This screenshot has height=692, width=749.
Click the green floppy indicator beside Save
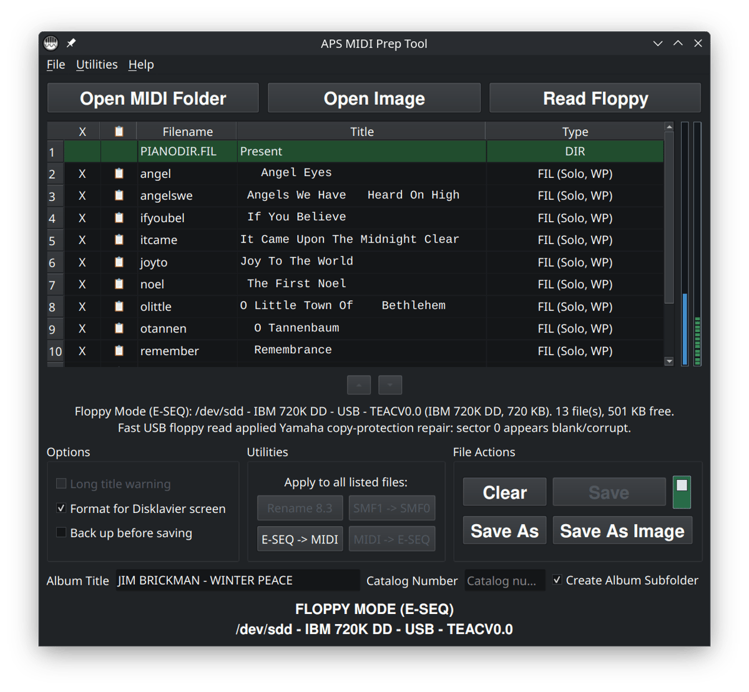682,492
